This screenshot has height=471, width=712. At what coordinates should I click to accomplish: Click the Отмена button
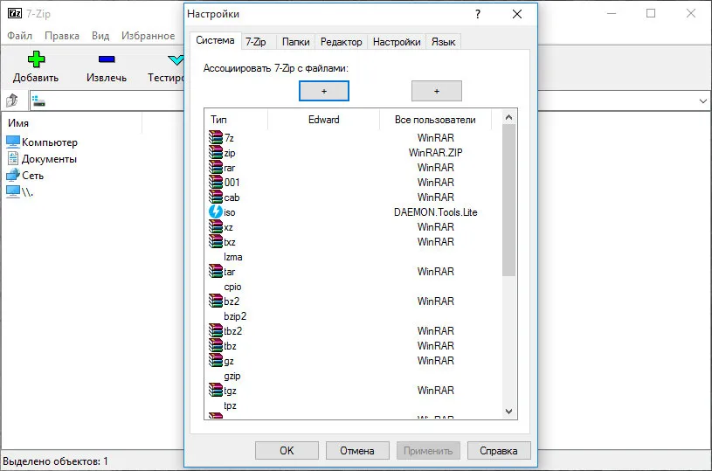357,451
